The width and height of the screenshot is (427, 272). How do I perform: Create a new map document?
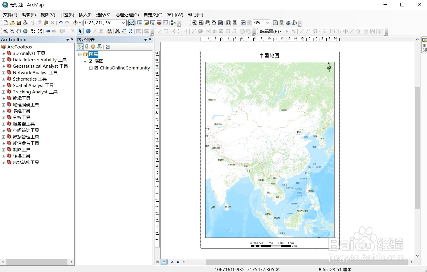6,23
